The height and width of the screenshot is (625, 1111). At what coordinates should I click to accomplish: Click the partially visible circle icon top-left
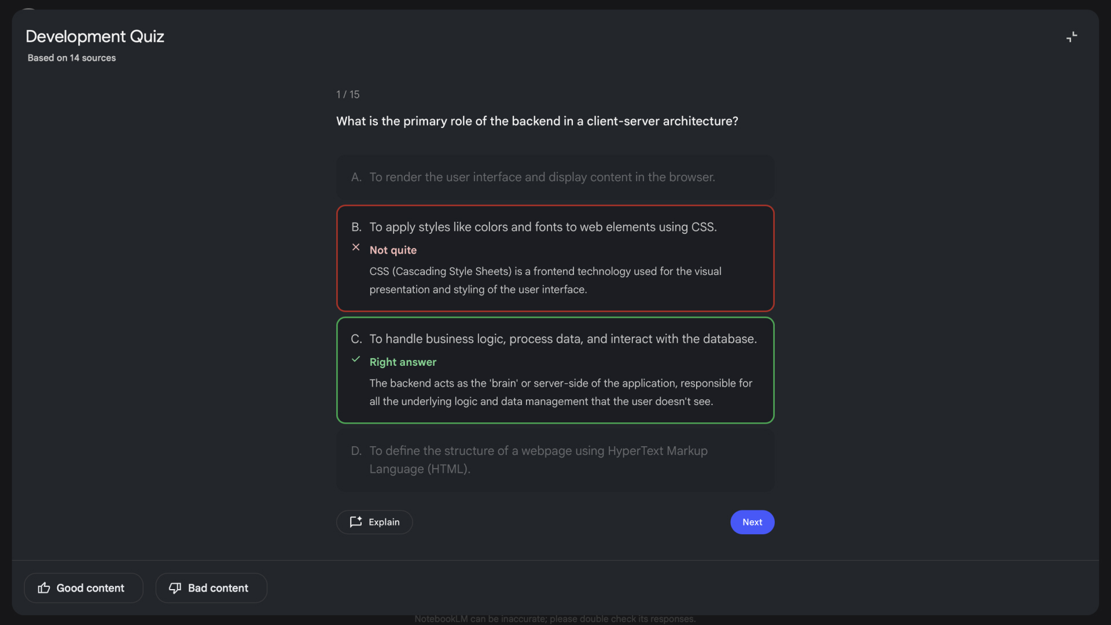[28, 9]
